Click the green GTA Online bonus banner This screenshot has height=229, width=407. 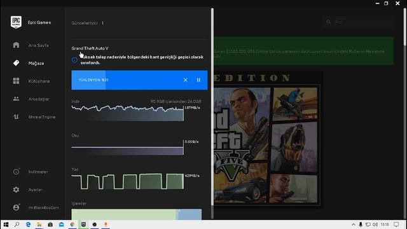point(304,51)
